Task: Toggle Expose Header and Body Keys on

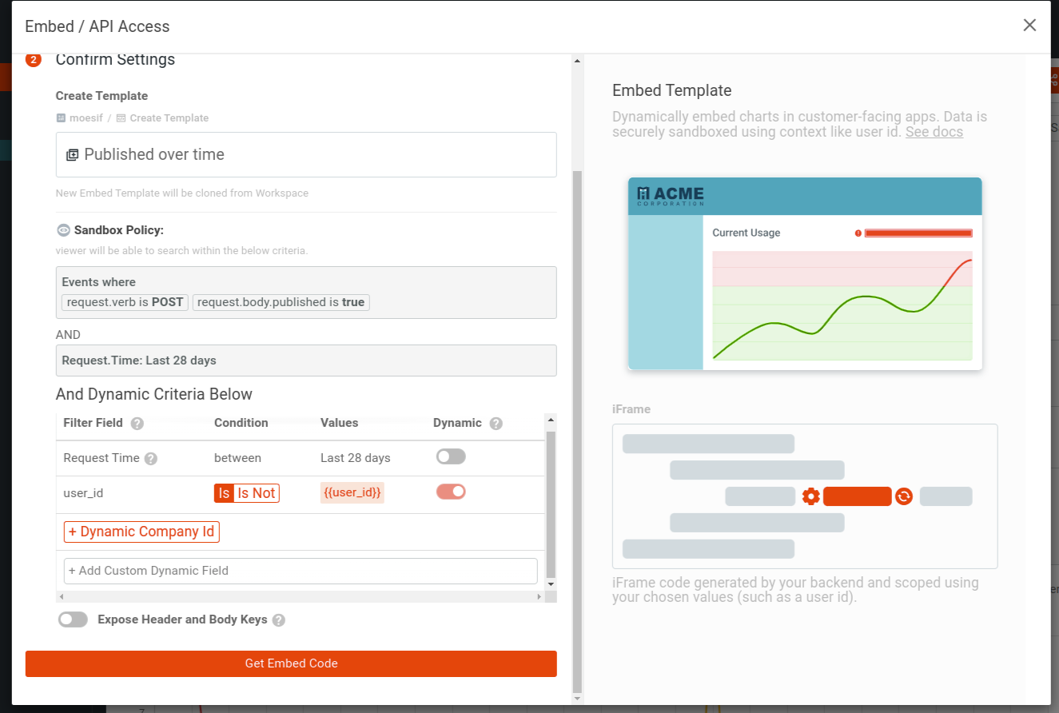Action: click(73, 619)
